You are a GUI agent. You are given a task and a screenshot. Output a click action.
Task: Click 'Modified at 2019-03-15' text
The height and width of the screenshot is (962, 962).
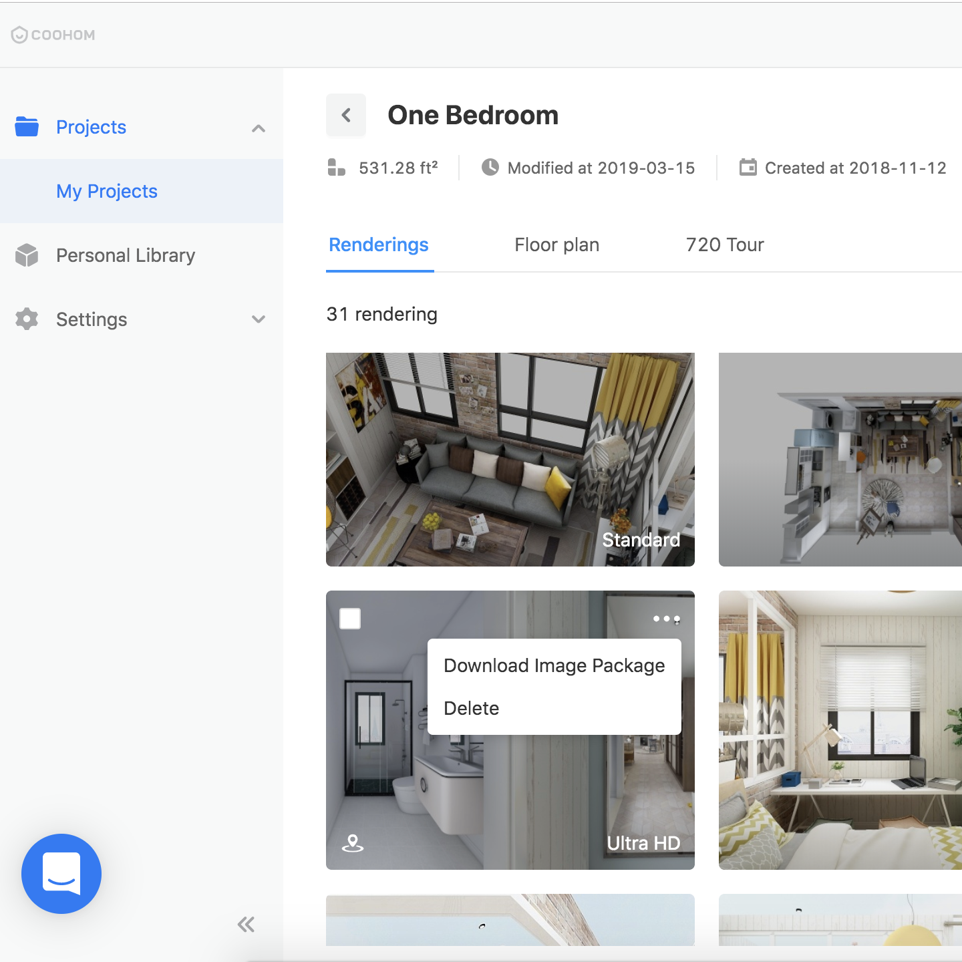pos(601,168)
